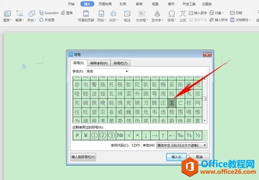Screen dimensions: 259x180
Task: Open the 页面布局 ribbon tab
Action: 105,4
